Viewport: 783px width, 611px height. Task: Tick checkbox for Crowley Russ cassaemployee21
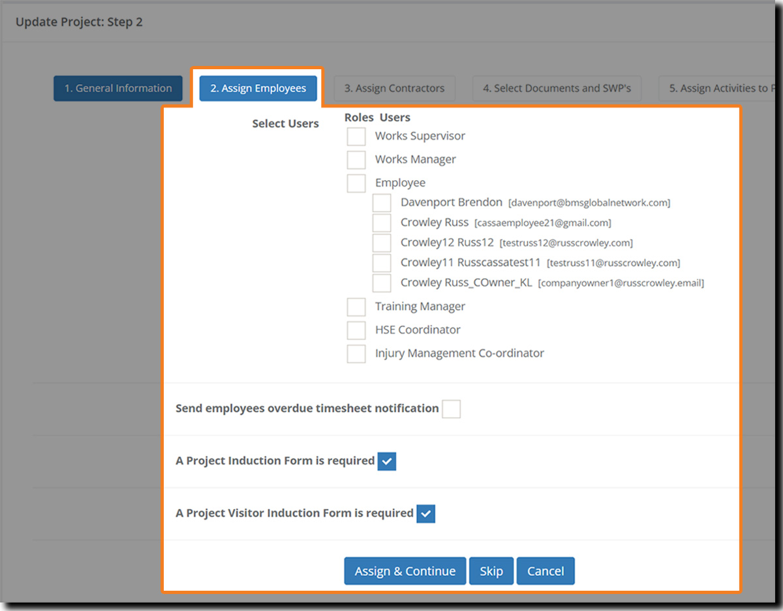pyautogui.click(x=382, y=223)
